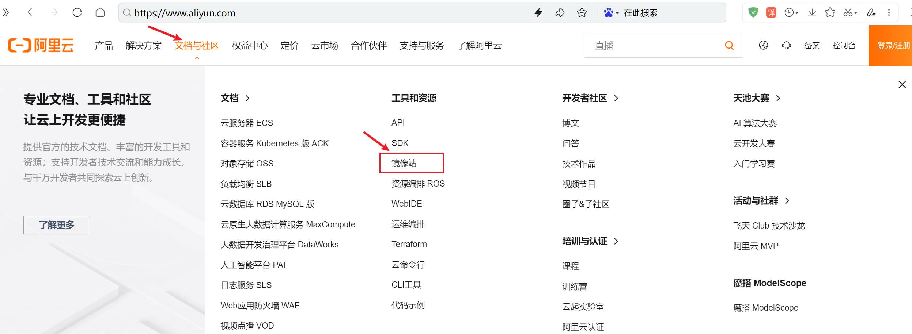The width and height of the screenshot is (912, 334).
Task: Open the WebIDE link
Action: pyautogui.click(x=406, y=204)
